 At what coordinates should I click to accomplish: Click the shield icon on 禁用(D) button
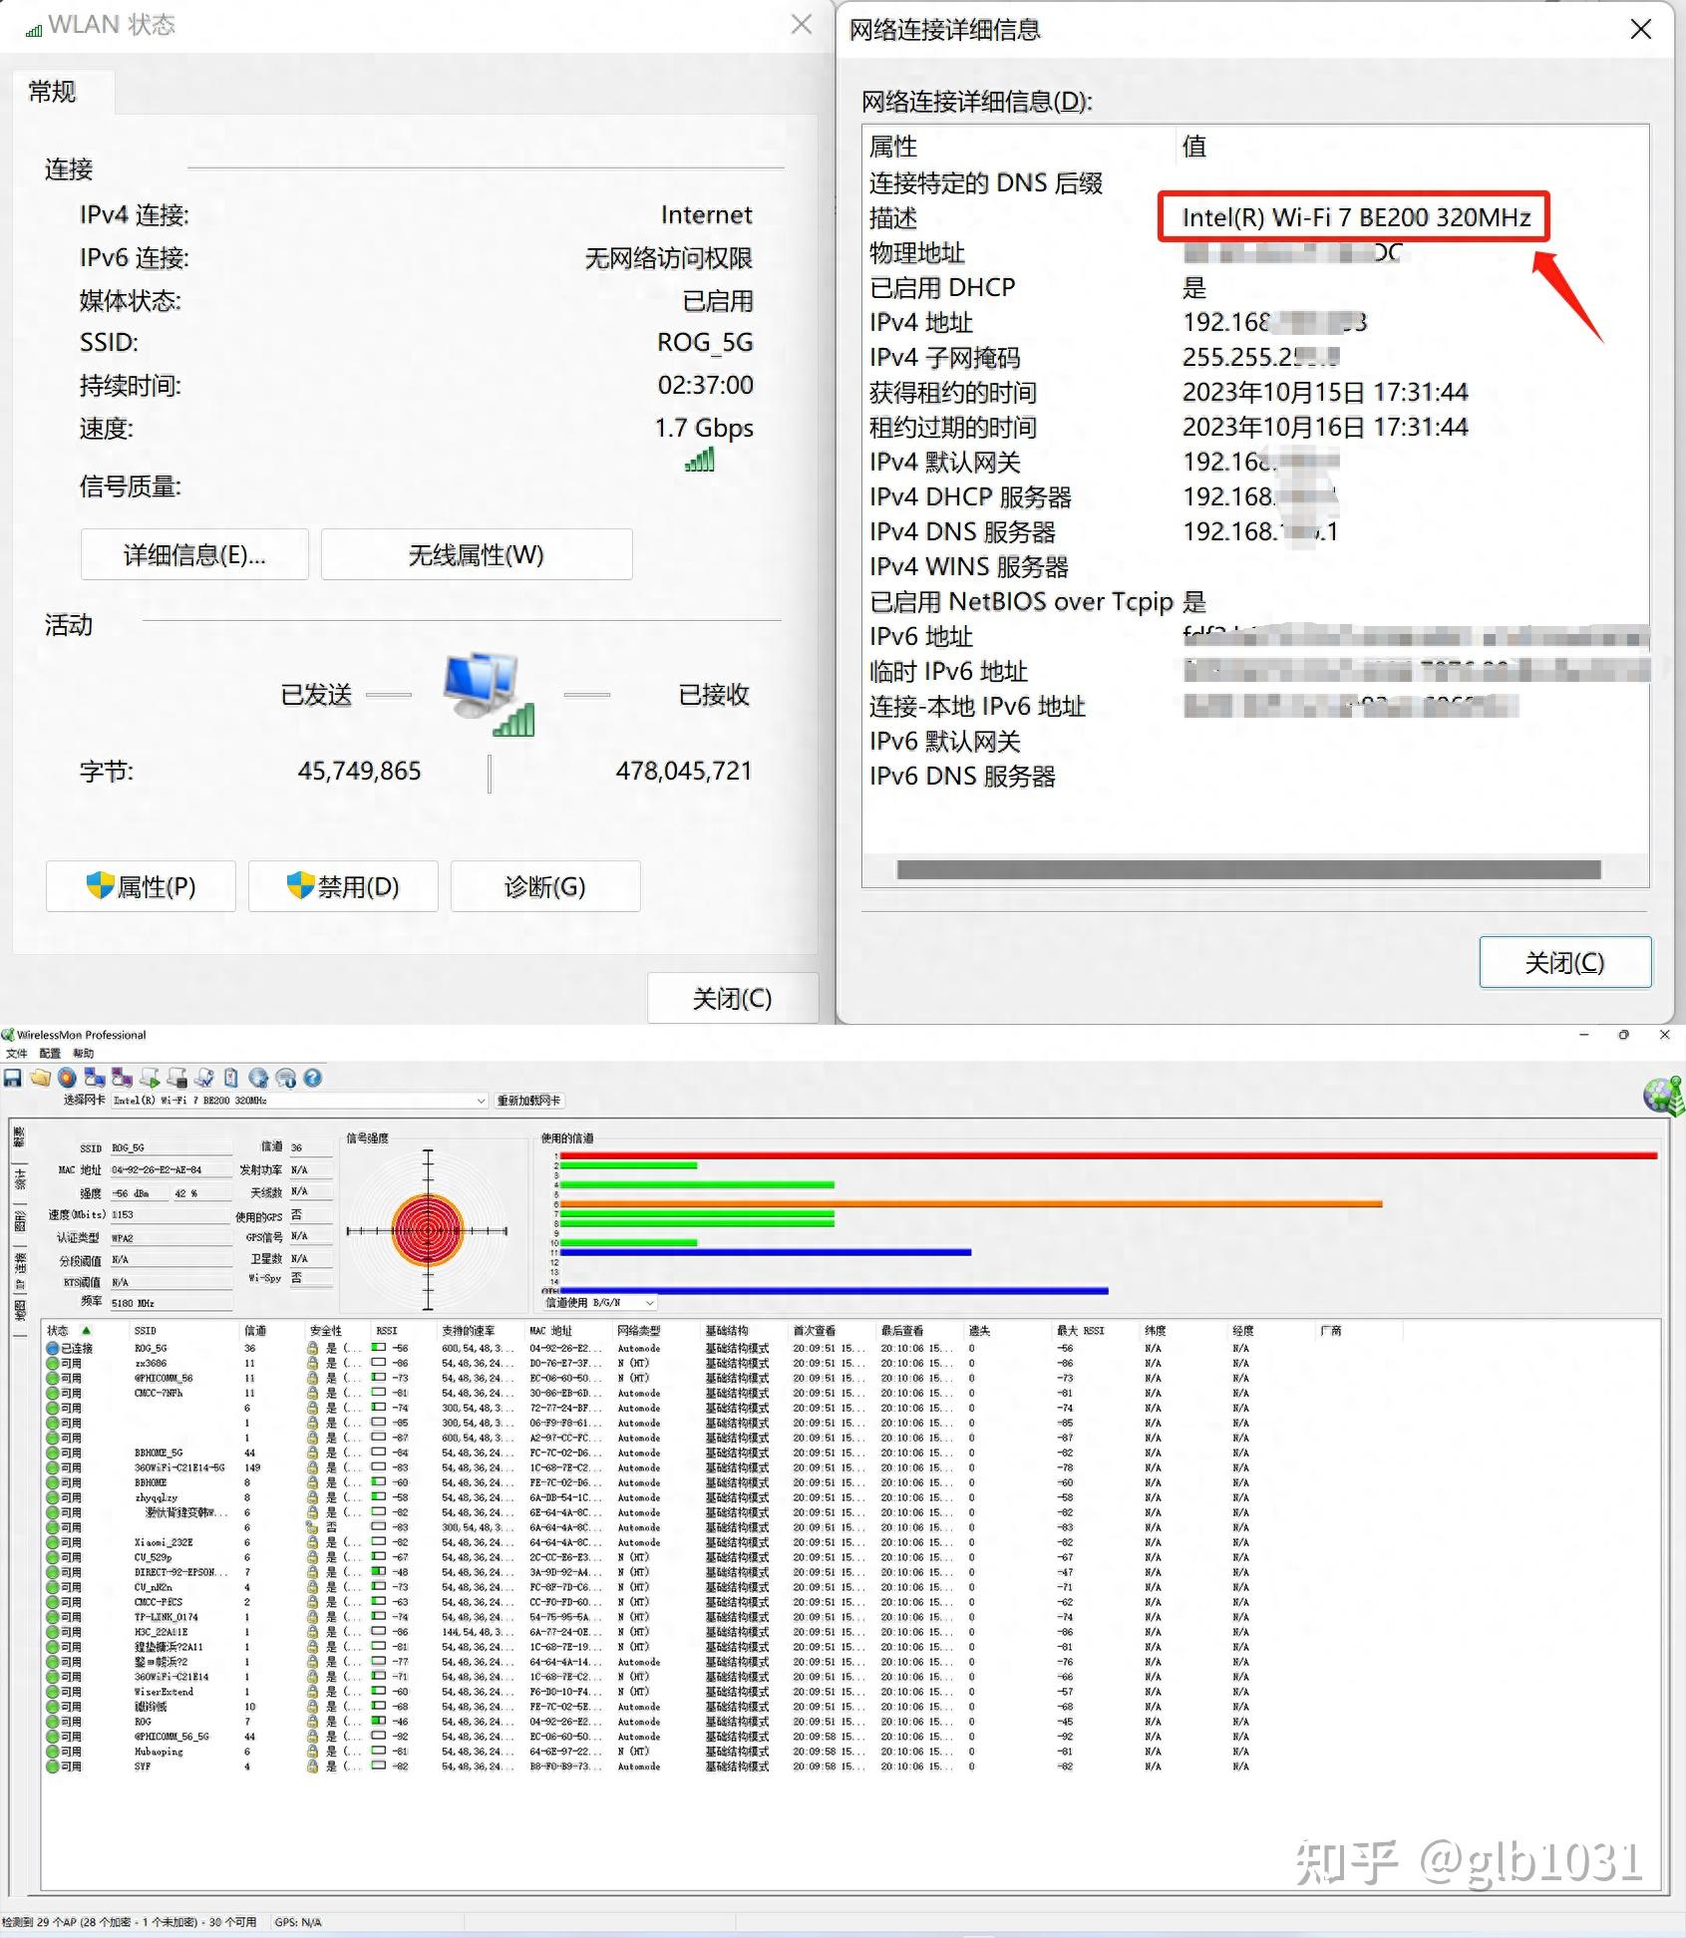pyautogui.click(x=300, y=885)
